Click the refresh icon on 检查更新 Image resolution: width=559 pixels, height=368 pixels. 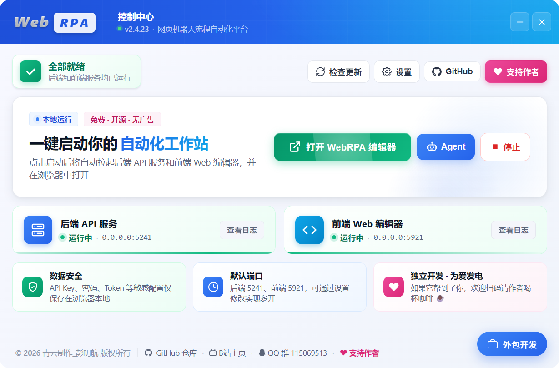tap(320, 72)
